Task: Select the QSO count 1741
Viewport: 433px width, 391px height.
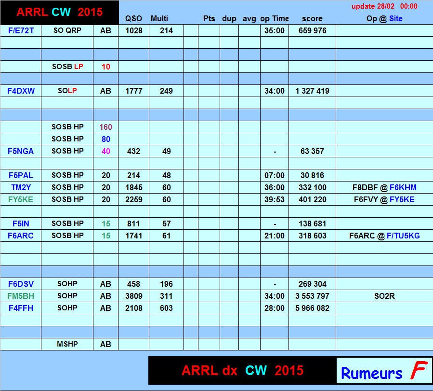Action: [x=133, y=236]
